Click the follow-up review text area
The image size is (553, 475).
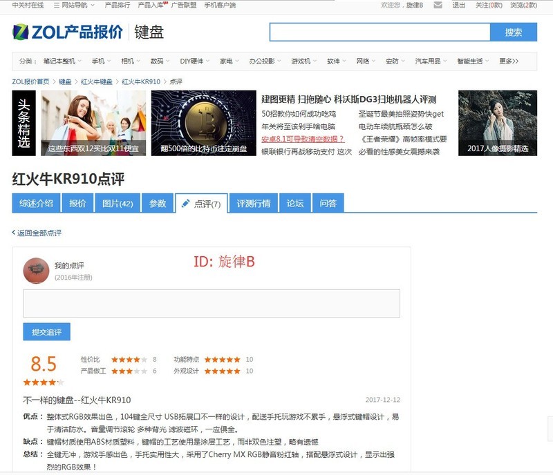pos(212,303)
